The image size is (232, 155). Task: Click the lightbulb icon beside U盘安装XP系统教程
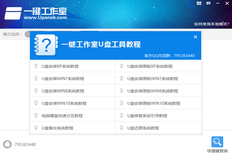click(x=36, y=66)
